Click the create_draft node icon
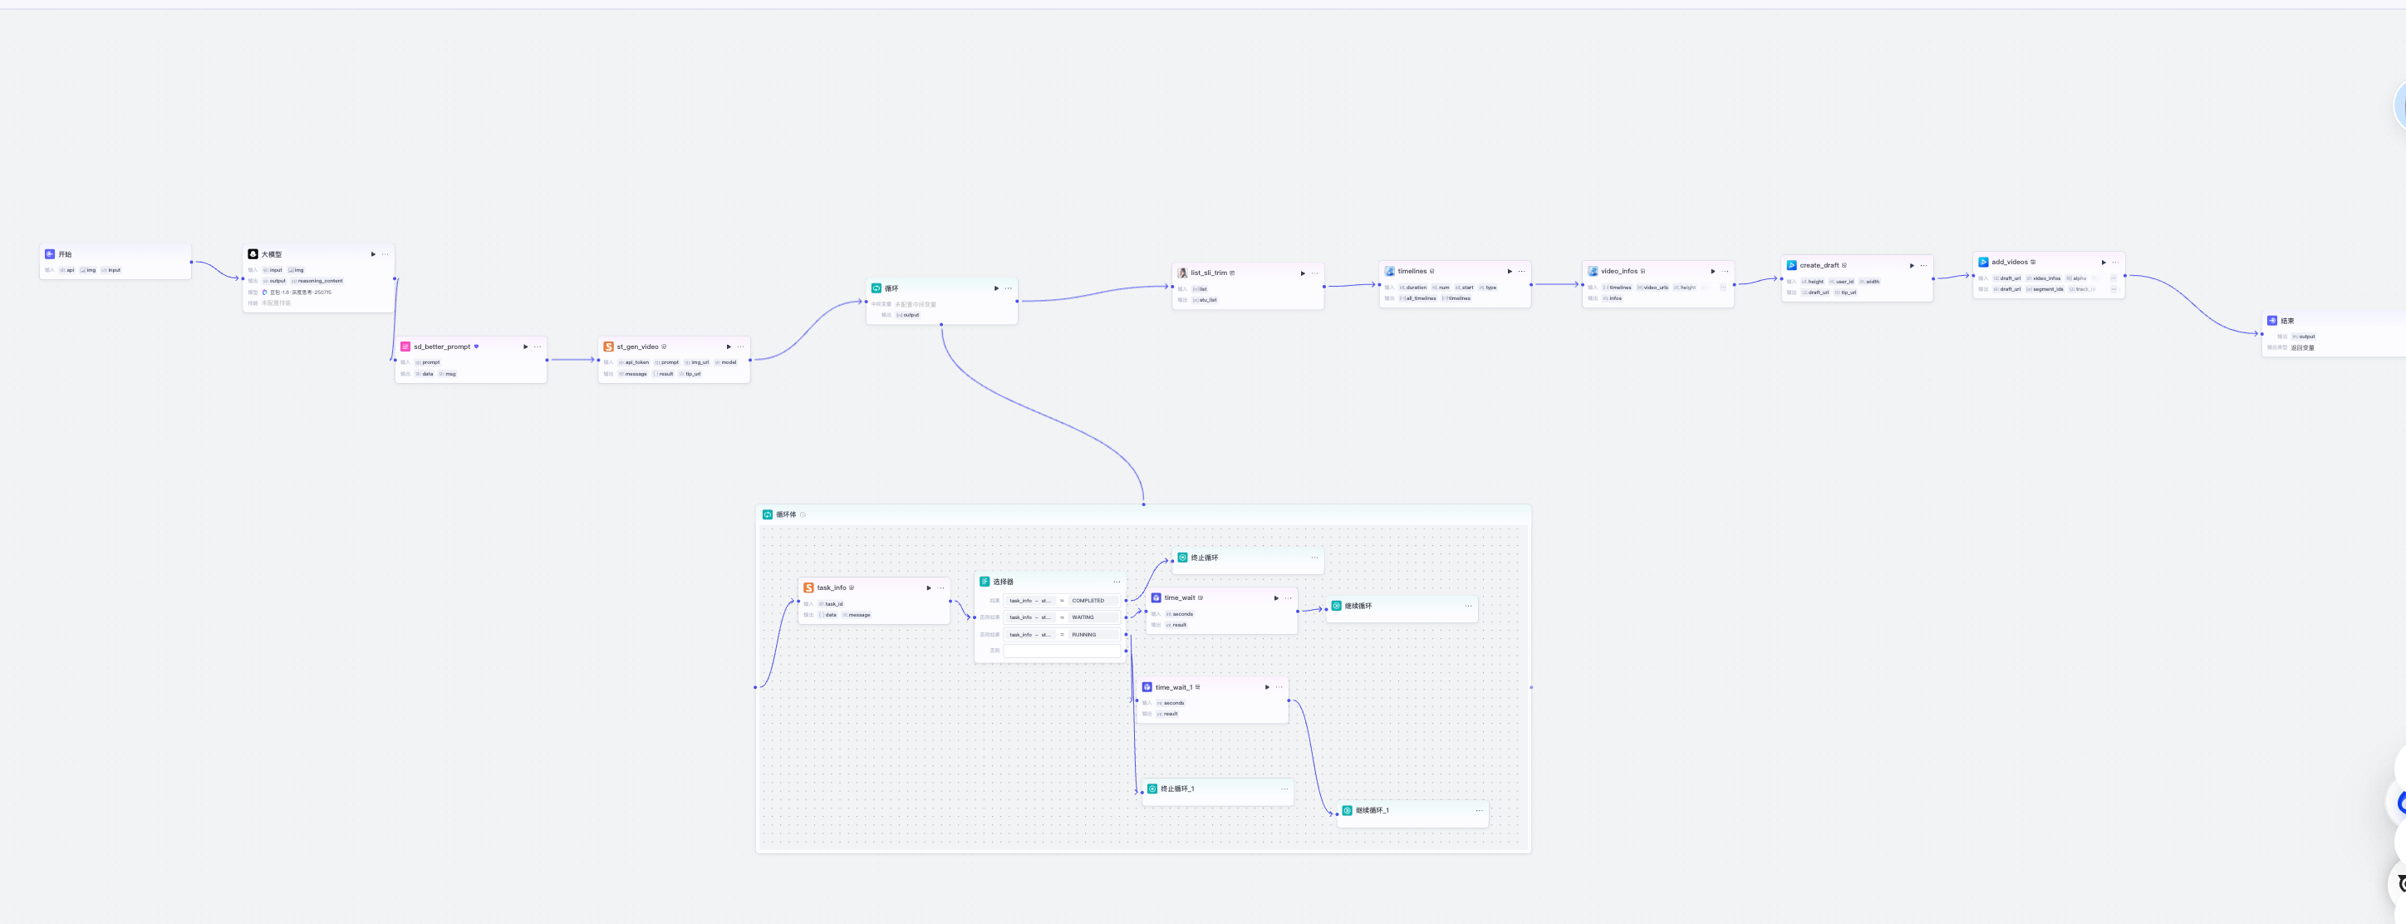The width and height of the screenshot is (2406, 924). coord(1791,265)
